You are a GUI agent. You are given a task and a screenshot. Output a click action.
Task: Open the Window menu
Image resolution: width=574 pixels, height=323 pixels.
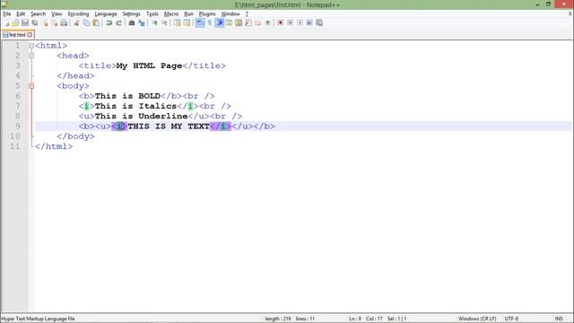230,14
